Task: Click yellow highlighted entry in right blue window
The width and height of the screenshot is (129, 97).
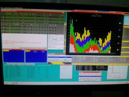Action: coord(28,51)
